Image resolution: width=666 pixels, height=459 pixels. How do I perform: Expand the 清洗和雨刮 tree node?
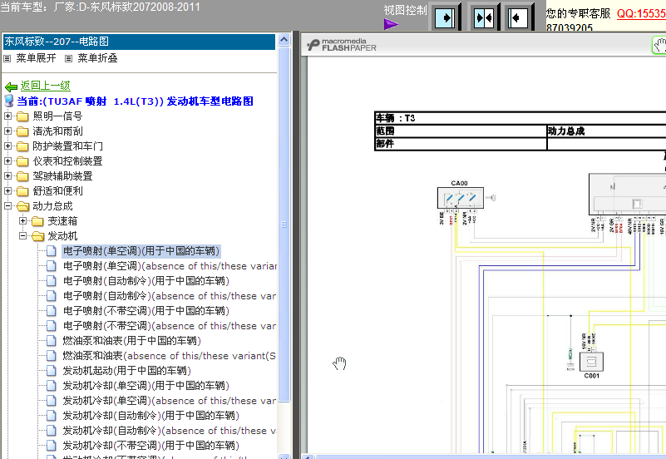[x=7, y=131]
